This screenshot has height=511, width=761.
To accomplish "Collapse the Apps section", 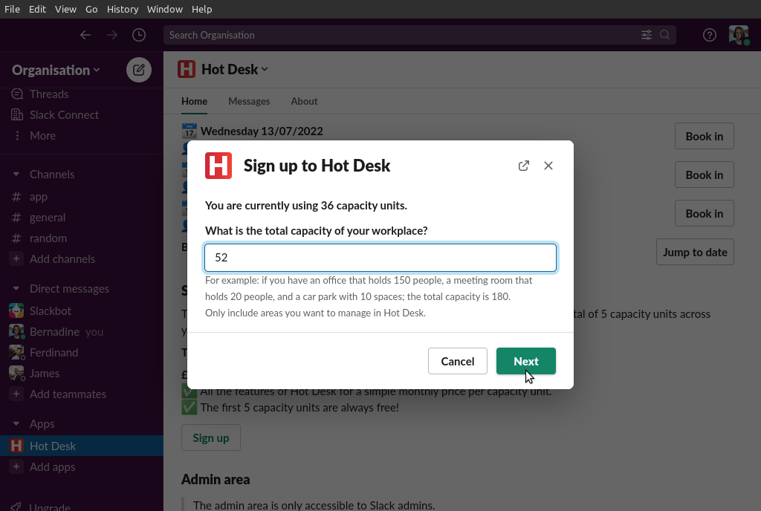I will tap(16, 424).
